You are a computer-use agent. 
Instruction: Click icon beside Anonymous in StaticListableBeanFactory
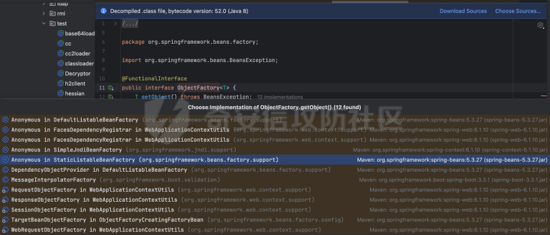click(5, 160)
